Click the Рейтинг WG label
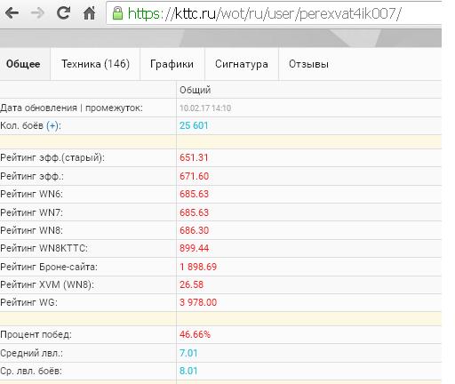This screenshot has height=384, width=455. [28, 302]
